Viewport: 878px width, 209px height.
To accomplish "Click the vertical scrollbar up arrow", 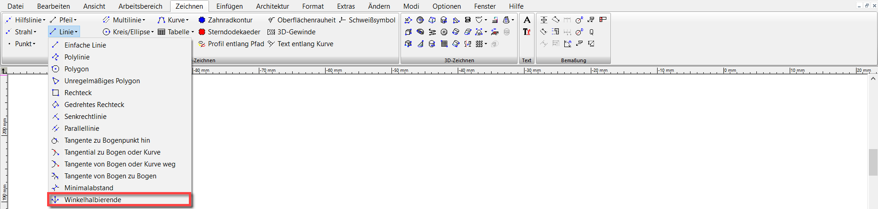I will coord(873,79).
